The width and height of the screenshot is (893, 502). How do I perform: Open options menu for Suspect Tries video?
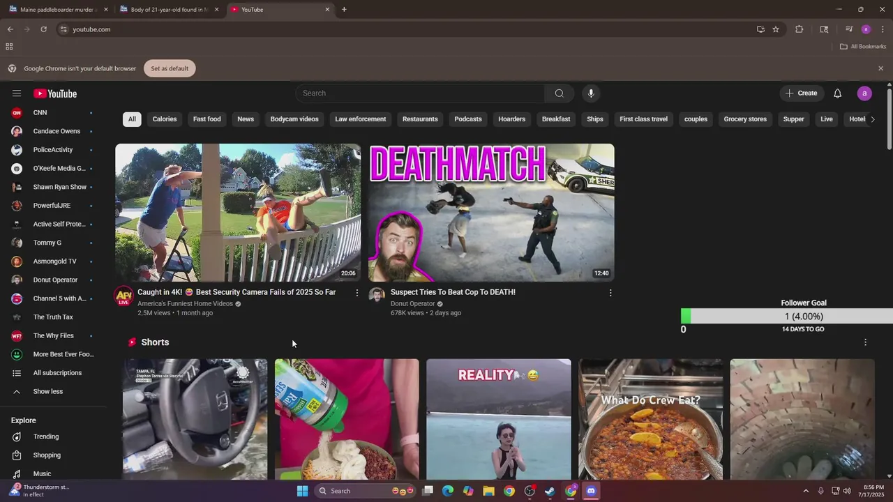[610, 293]
